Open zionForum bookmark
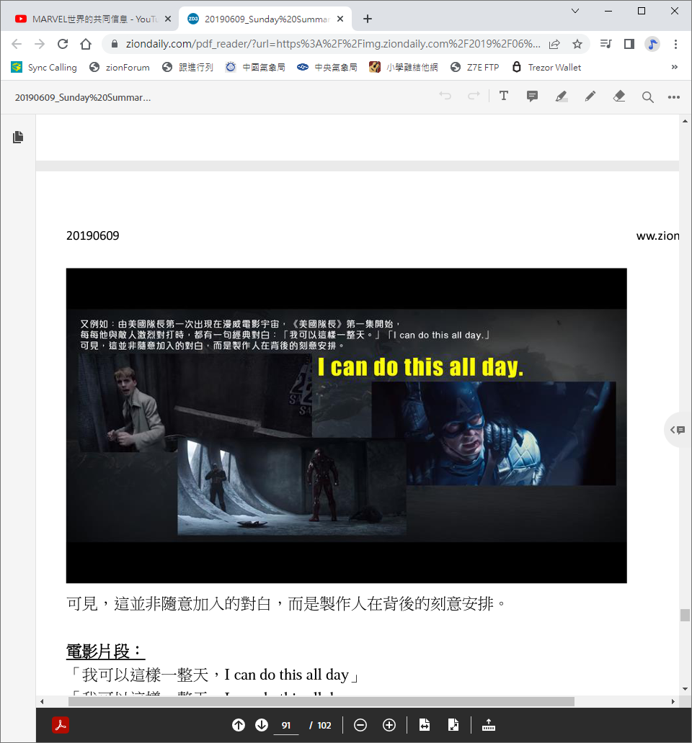692x743 pixels. pos(120,67)
